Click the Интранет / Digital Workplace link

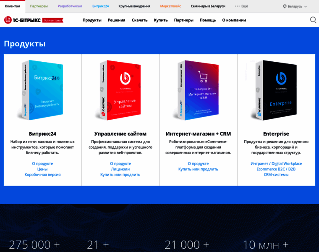click(x=276, y=163)
